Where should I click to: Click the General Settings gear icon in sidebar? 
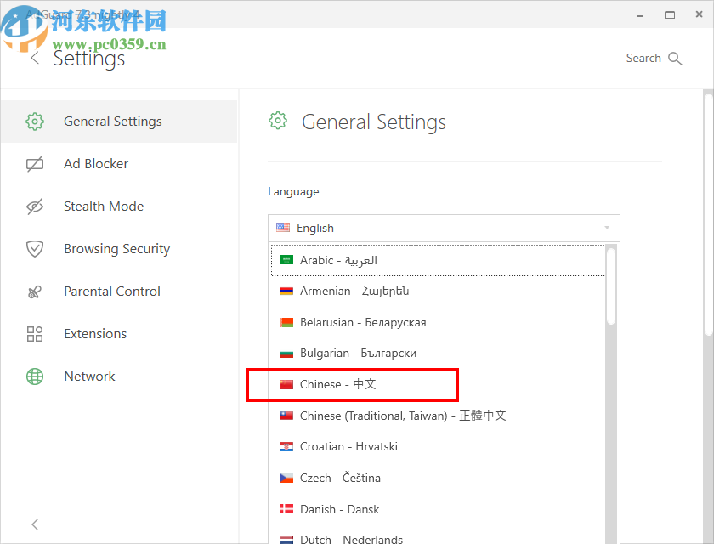(x=35, y=121)
